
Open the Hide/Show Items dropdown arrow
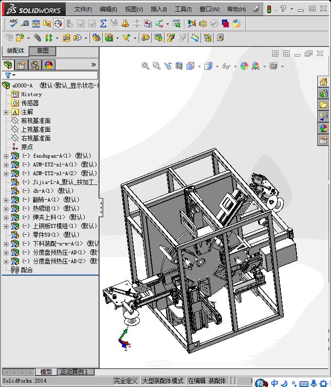(235, 66)
